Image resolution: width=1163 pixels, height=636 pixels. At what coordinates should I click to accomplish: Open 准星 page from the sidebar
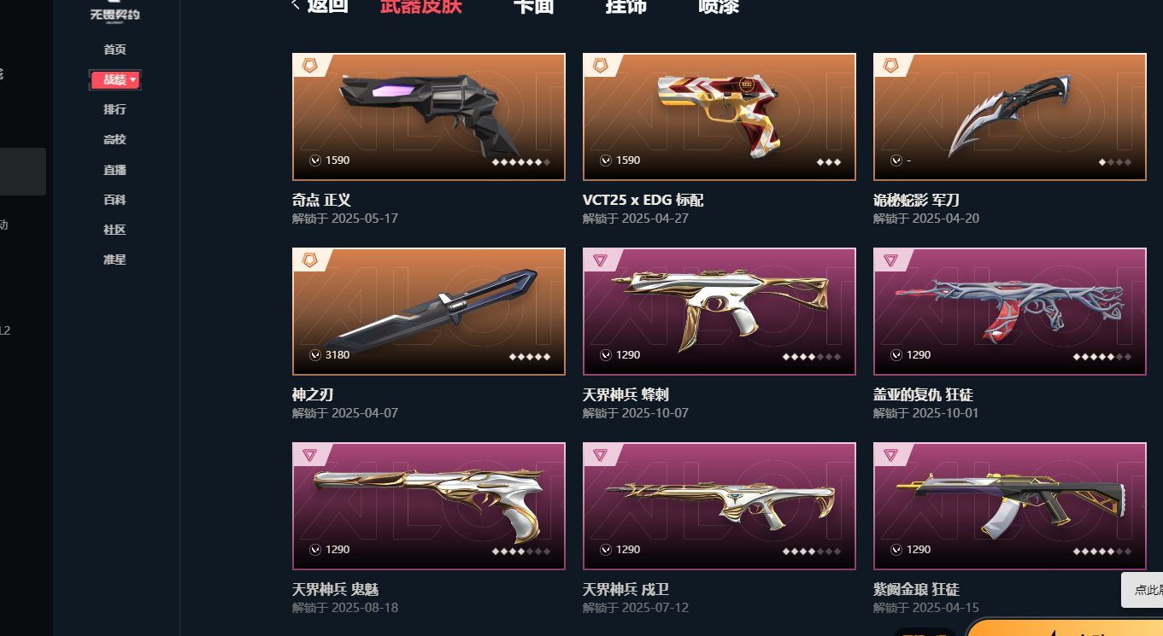tap(115, 260)
